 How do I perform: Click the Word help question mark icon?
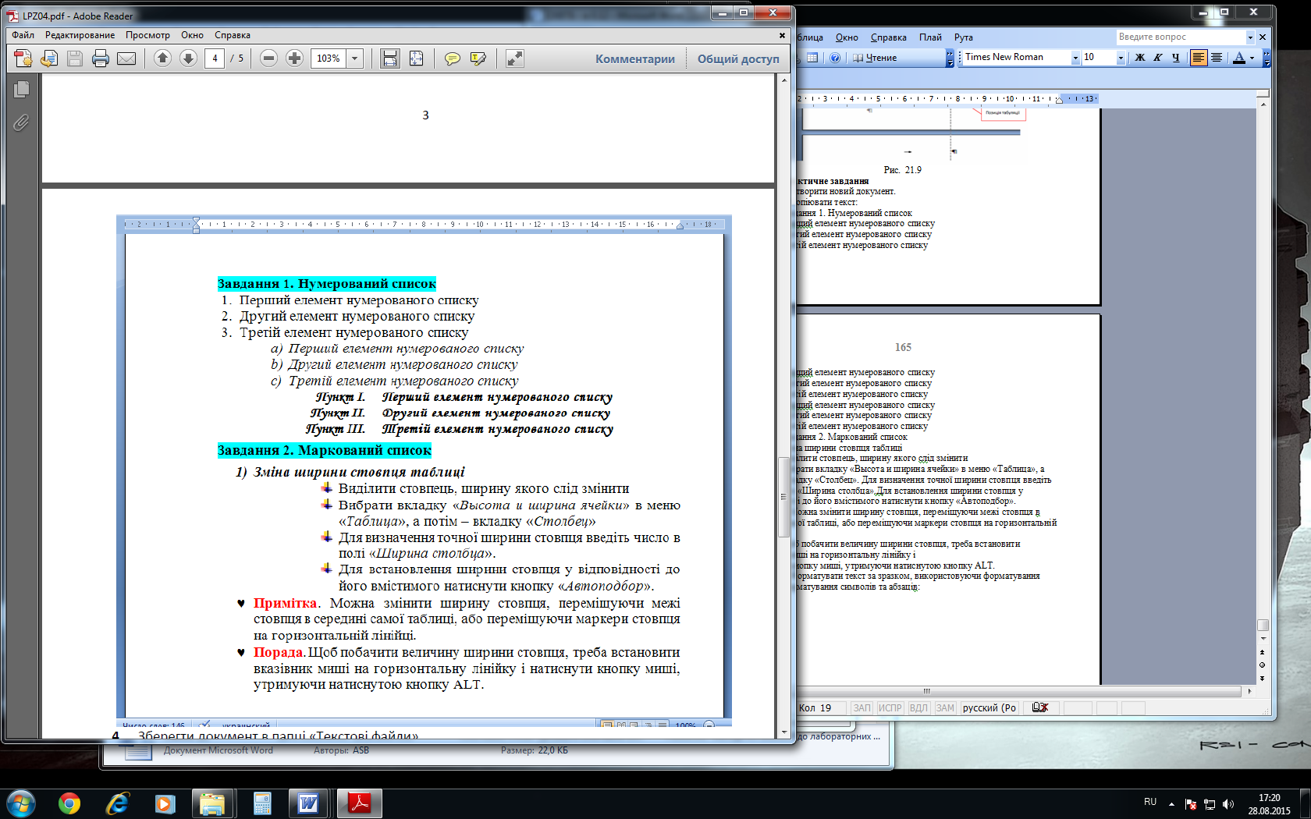click(x=835, y=58)
